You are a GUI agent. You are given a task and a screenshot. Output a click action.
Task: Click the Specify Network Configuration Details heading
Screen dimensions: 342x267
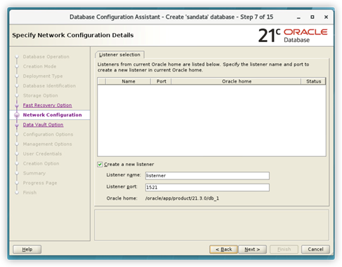tap(73, 35)
